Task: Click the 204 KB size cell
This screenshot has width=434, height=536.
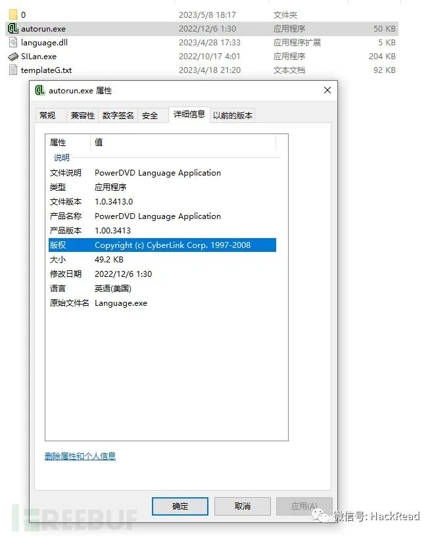Action: click(x=382, y=57)
